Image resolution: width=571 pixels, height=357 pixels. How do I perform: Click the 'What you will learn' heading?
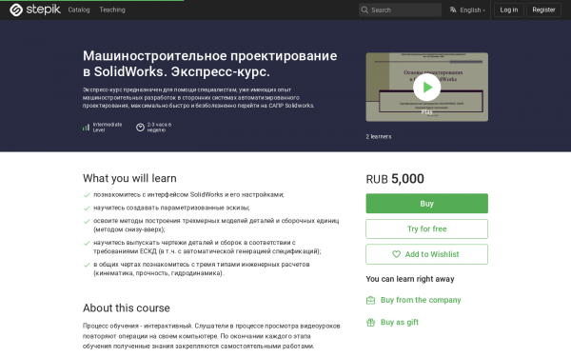click(x=129, y=178)
